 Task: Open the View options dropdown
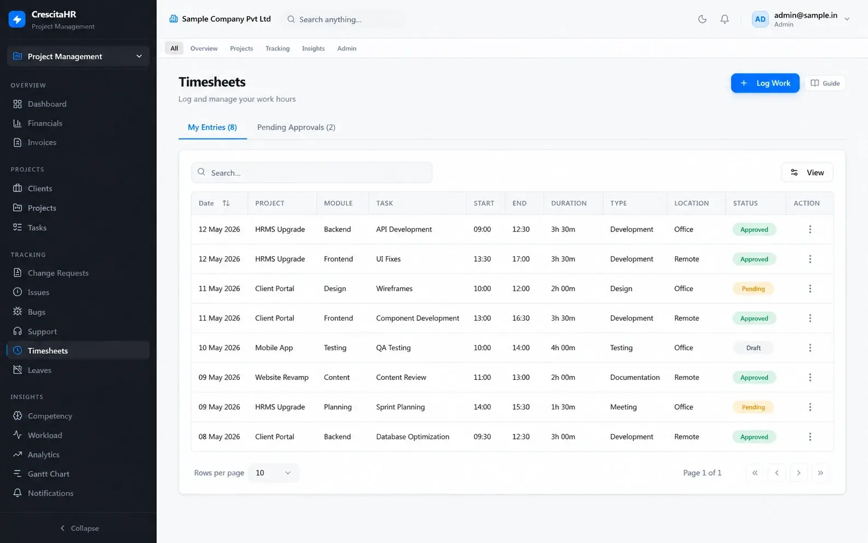(807, 172)
